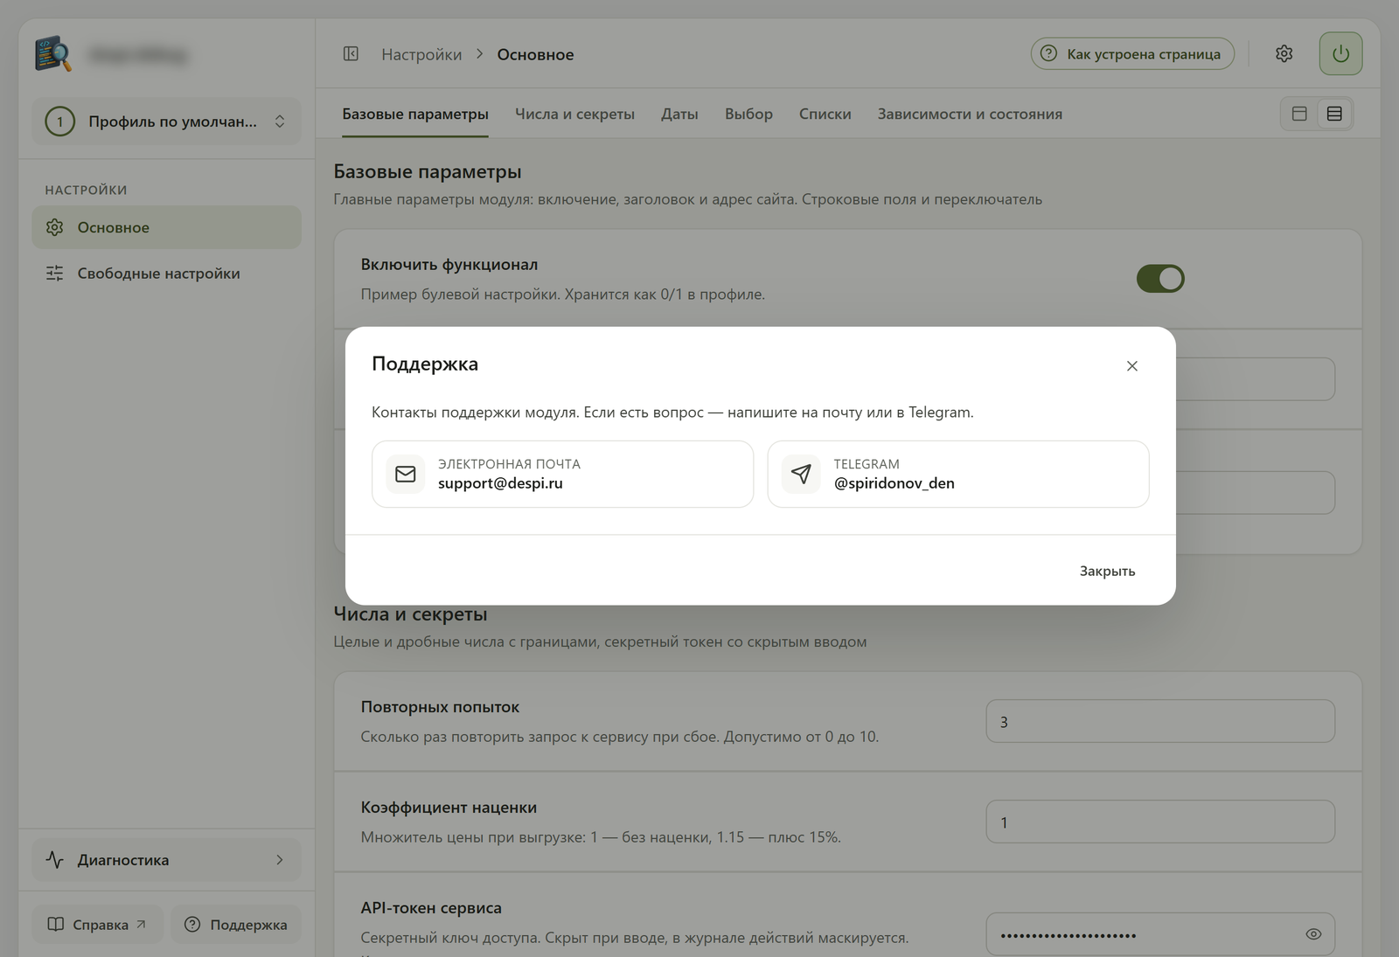Click the app logo icon in sidebar

click(53, 54)
